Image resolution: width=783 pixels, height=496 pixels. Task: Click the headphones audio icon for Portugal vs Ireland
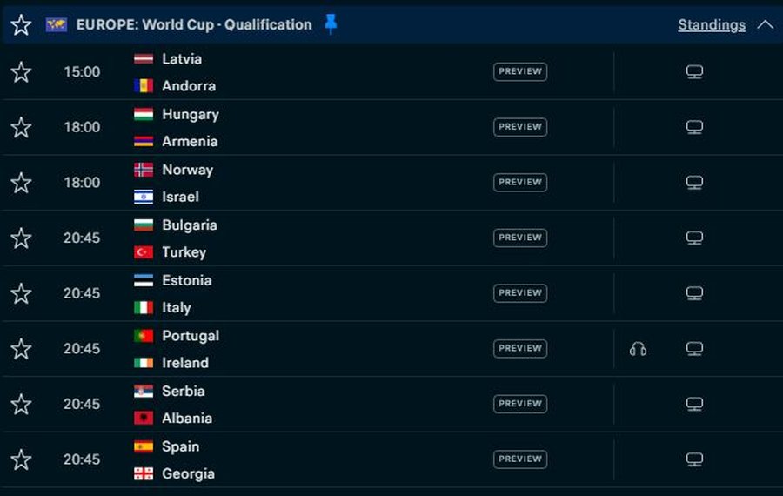(x=638, y=349)
